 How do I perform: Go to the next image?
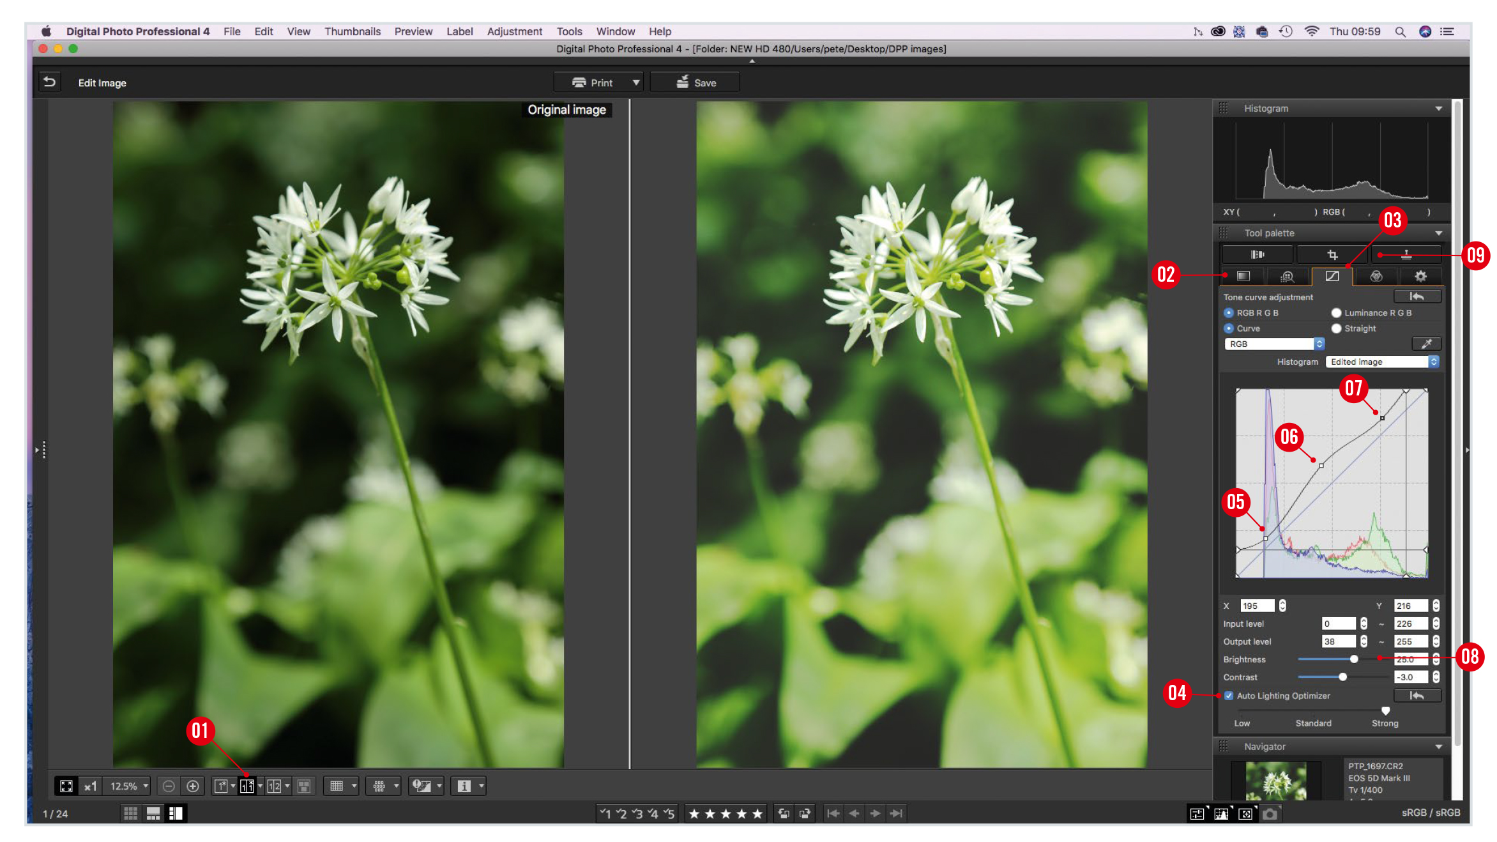tap(876, 813)
